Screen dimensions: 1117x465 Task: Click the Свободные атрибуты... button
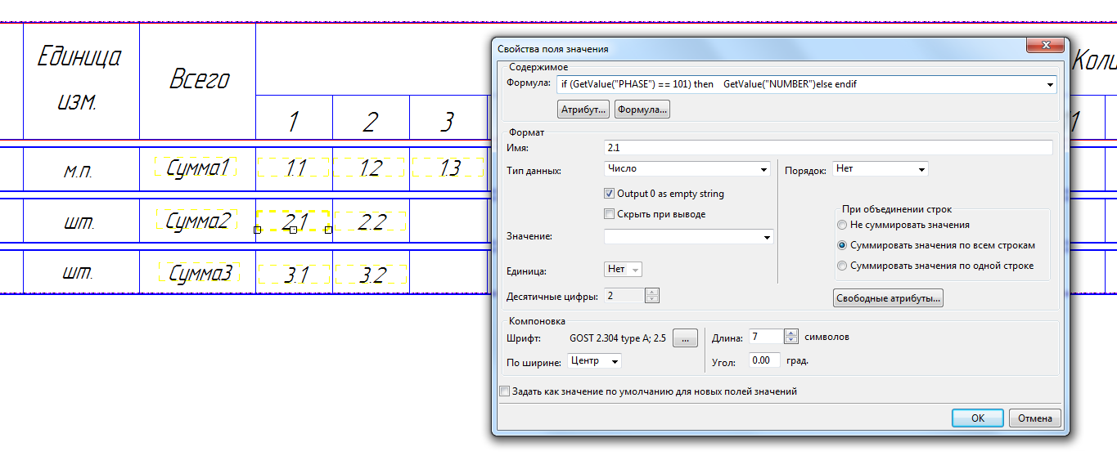pos(888,298)
